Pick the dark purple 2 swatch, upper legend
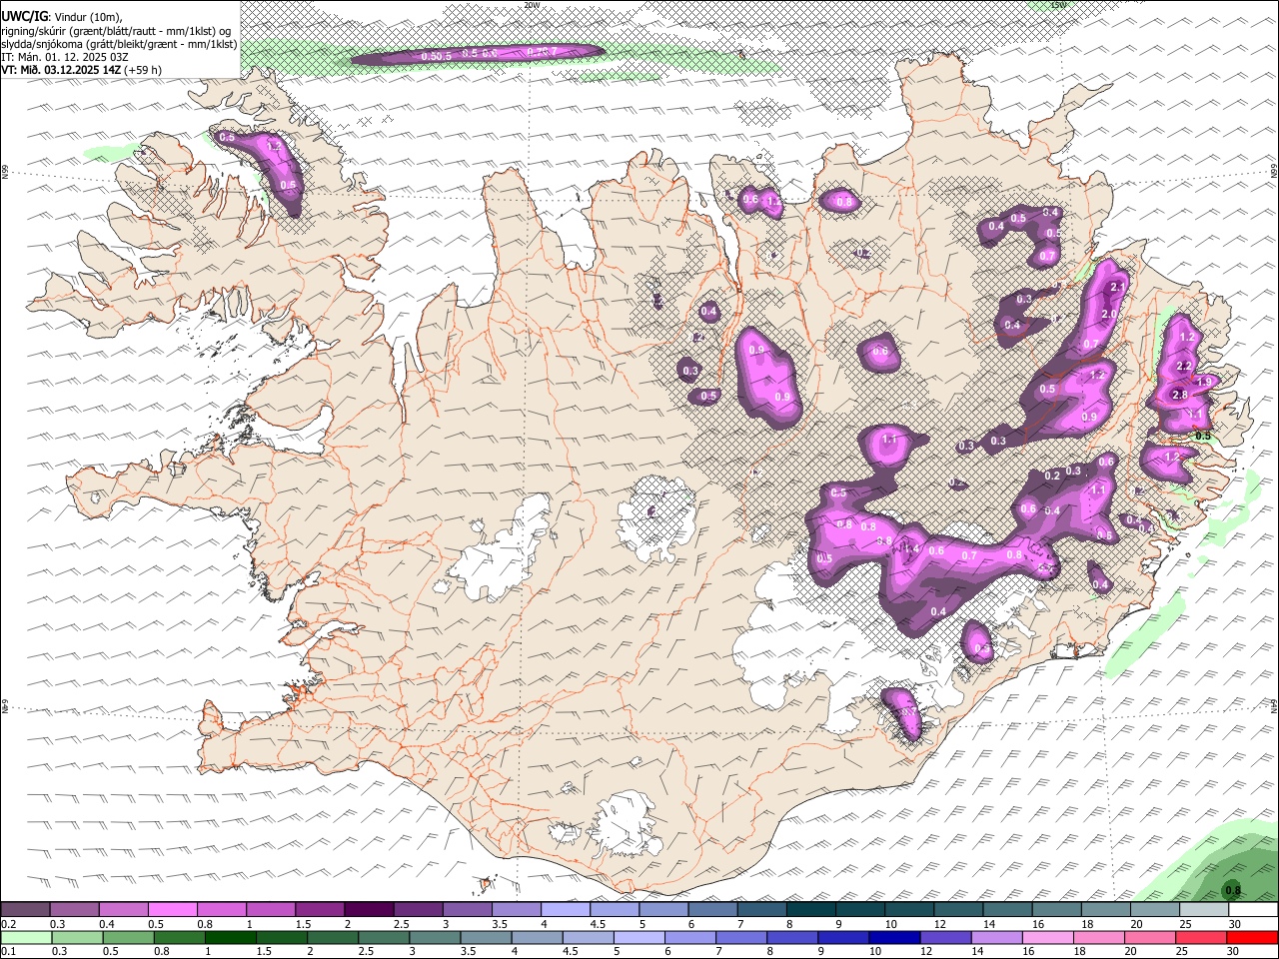 coord(369,910)
